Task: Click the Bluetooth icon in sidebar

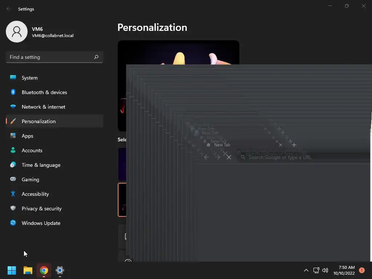Action: coord(13,92)
